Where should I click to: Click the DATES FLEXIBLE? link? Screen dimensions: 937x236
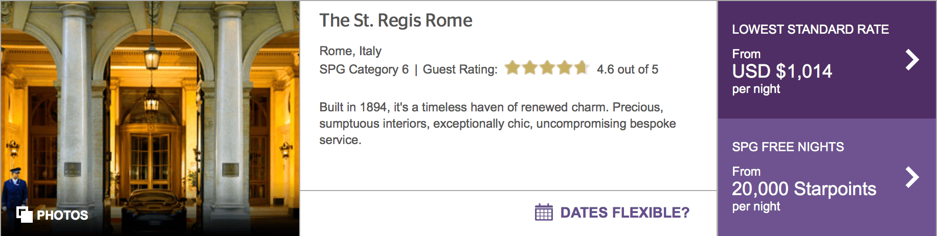tap(625, 213)
